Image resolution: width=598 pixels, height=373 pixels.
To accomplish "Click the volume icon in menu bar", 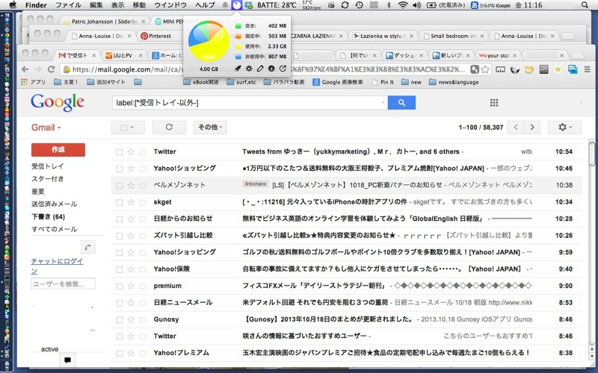I will pos(416,5).
